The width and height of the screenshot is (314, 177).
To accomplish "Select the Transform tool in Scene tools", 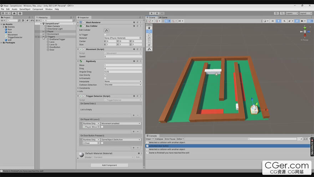I will pos(149,45).
